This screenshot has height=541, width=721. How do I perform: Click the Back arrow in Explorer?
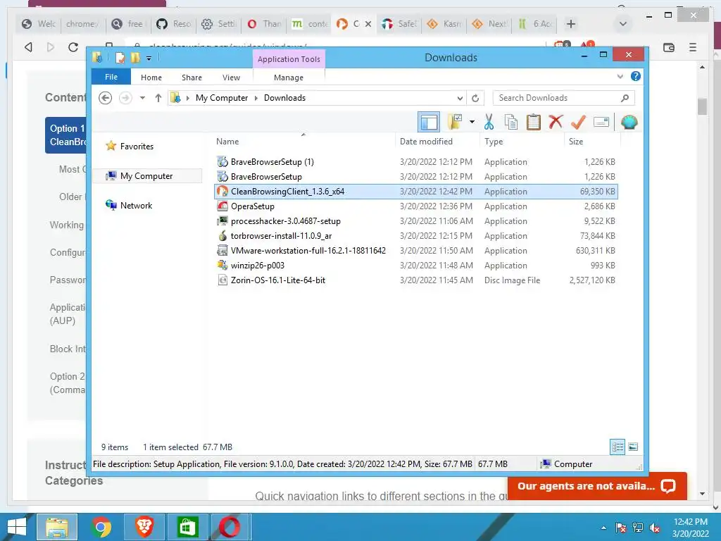pyautogui.click(x=106, y=98)
